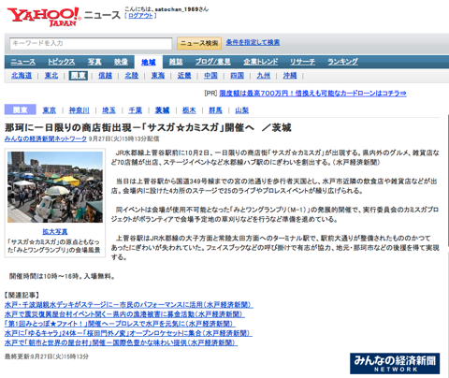
Task: Open related article about 千波湖親水デッキ
Action: pyautogui.click(x=128, y=305)
